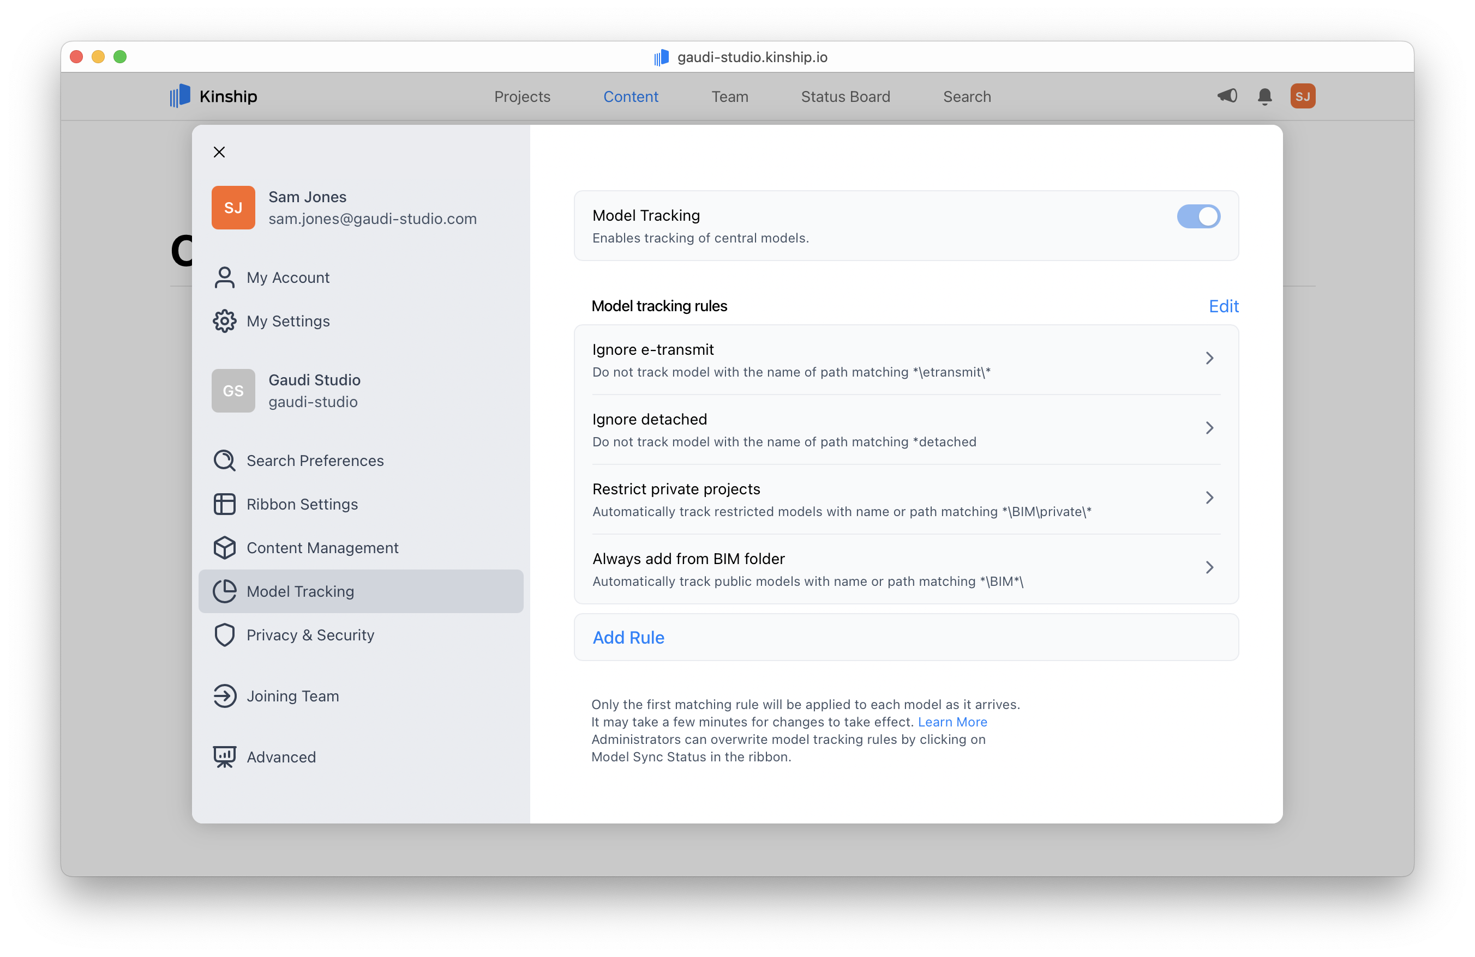Expand the Ignore e-transmit rule chevron
This screenshot has width=1475, height=957.
pyautogui.click(x=1209, y=359)
